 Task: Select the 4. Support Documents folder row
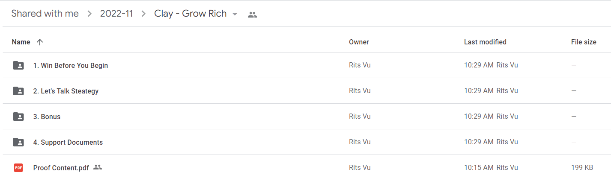[307, 142]
